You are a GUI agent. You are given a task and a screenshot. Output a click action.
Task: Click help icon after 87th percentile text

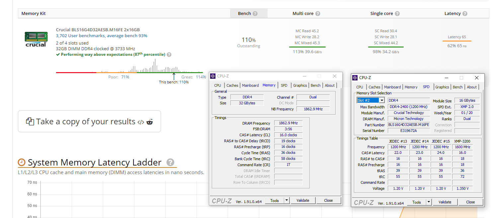pyautogui.click(x=169, y=54)
